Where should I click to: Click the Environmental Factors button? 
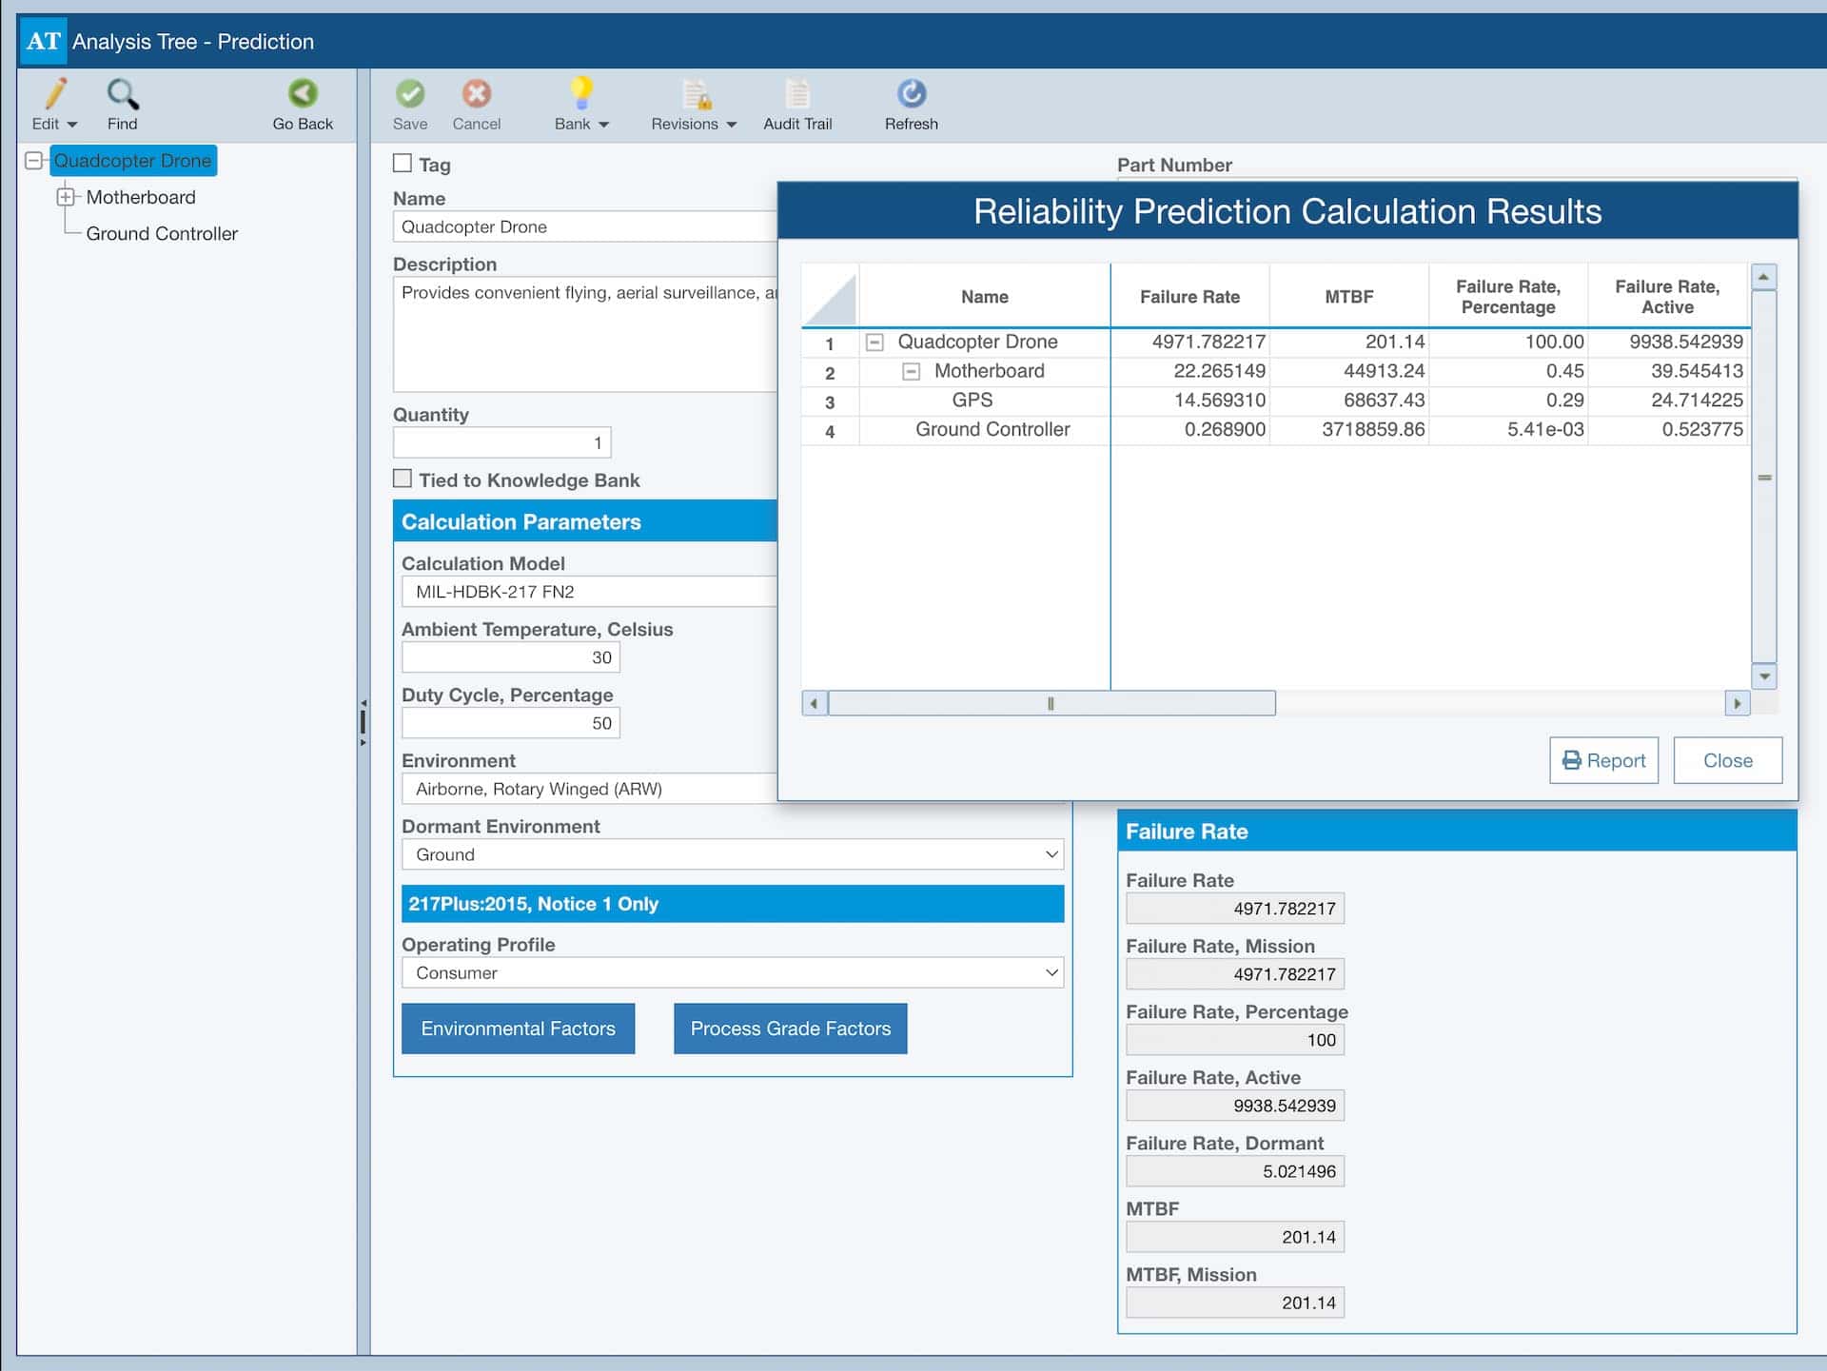(x=518, y=1028)
